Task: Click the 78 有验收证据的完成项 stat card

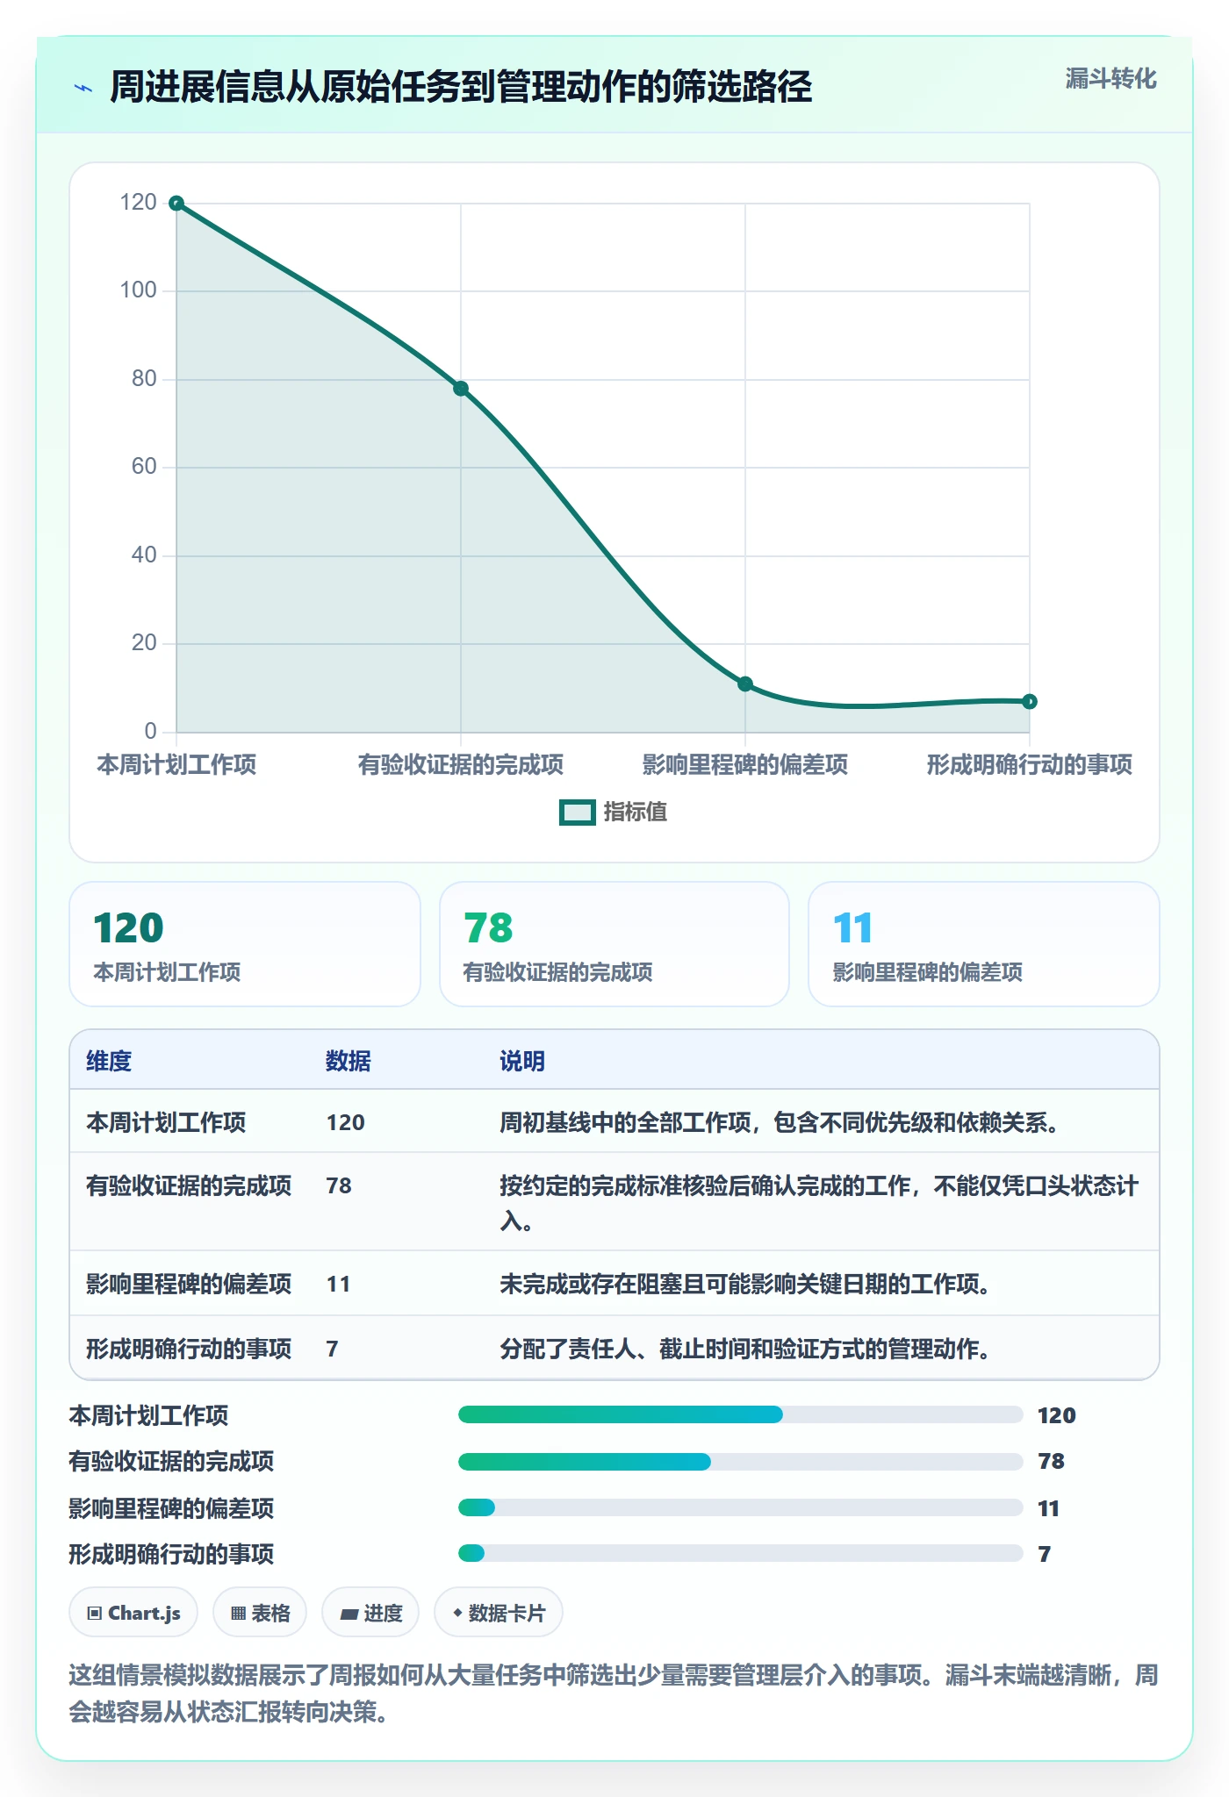Action: pos(614,944)
